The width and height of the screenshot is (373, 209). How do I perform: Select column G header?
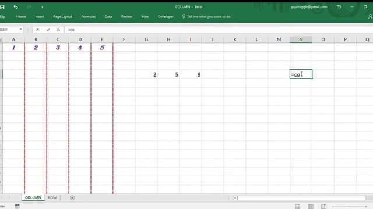[x=146, y=39]
